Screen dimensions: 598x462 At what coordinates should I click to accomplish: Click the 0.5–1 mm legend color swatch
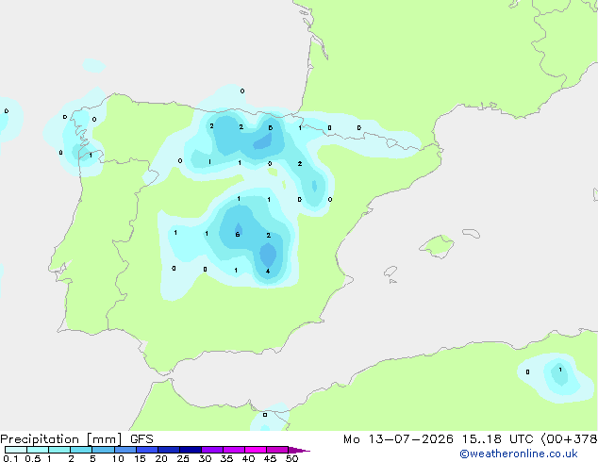(x=38, y=450)
